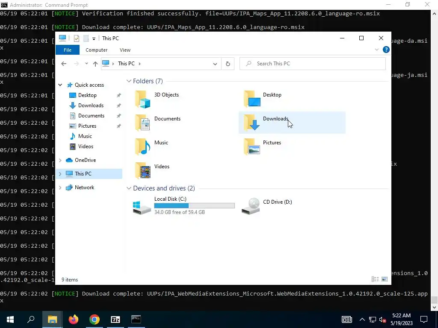Image resolution: width=438 pixels, height=328 pixels.
Task: Open the Recent locations dropdown arrow
Action: [86, 64]
